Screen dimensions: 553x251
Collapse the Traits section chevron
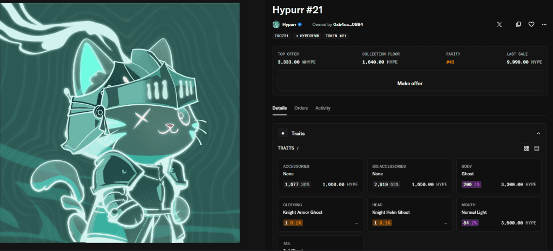538,134
